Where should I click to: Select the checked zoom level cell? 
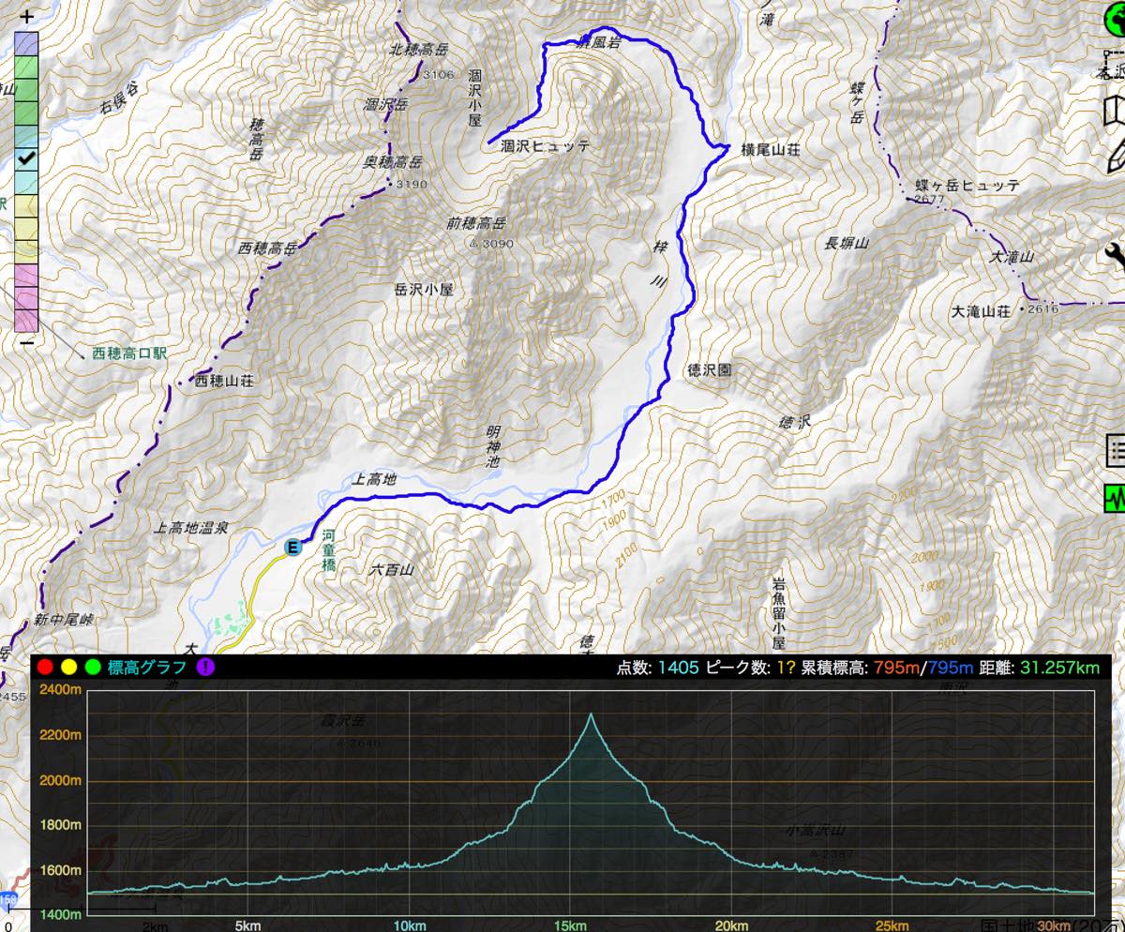[x=26, y=158]
